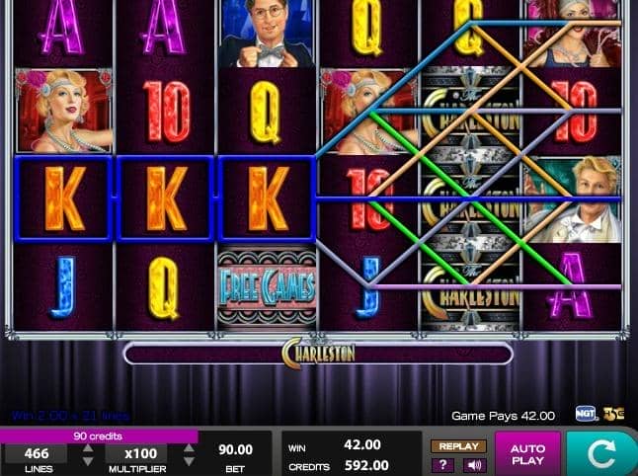The height and width of the screenshot is (476, 638).
Task: Increase lines with the up arrow
Action: click(88, 448)
